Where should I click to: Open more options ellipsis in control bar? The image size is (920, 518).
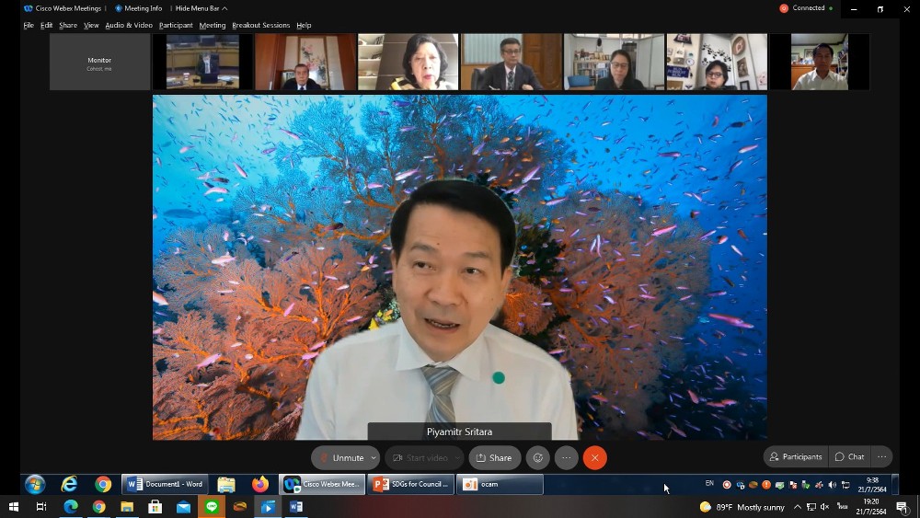click(567, 457)
